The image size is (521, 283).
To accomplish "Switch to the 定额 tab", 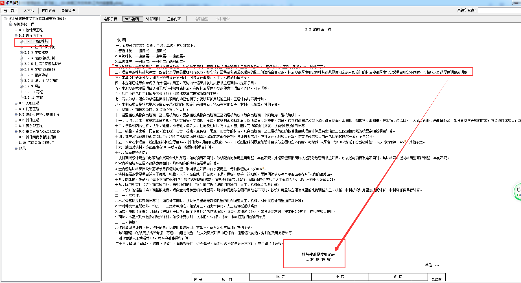I will [x=9, y=11].
